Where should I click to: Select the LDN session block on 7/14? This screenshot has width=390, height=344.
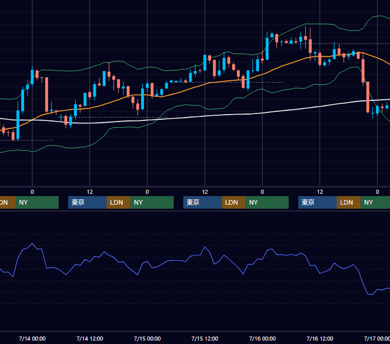pyautogui.click(x=118, y=202)
